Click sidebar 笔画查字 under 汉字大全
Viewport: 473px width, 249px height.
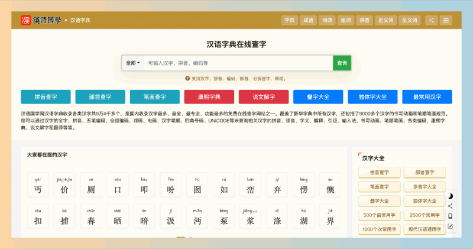coord(380,187)
